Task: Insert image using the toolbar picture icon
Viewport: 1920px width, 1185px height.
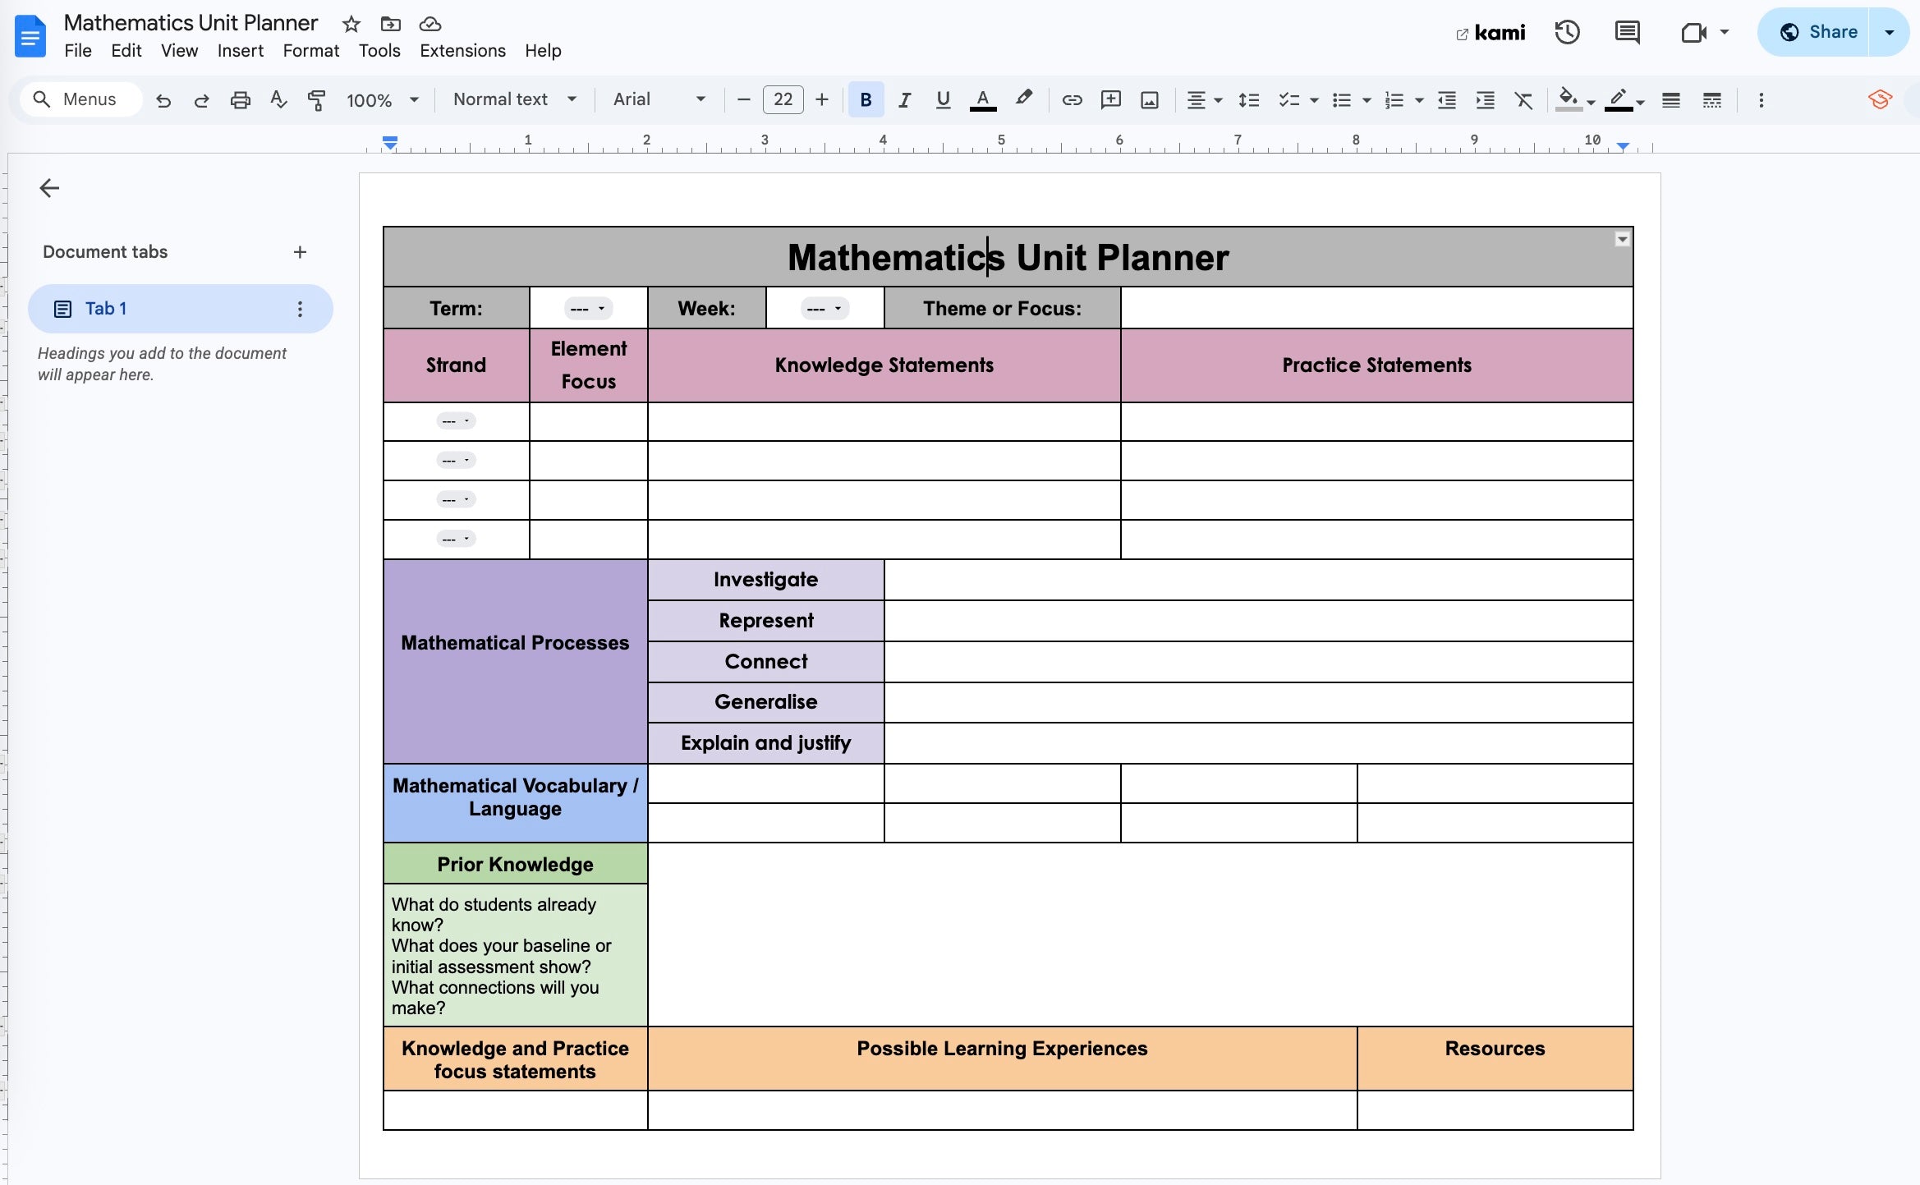Action: (1150, 100)
